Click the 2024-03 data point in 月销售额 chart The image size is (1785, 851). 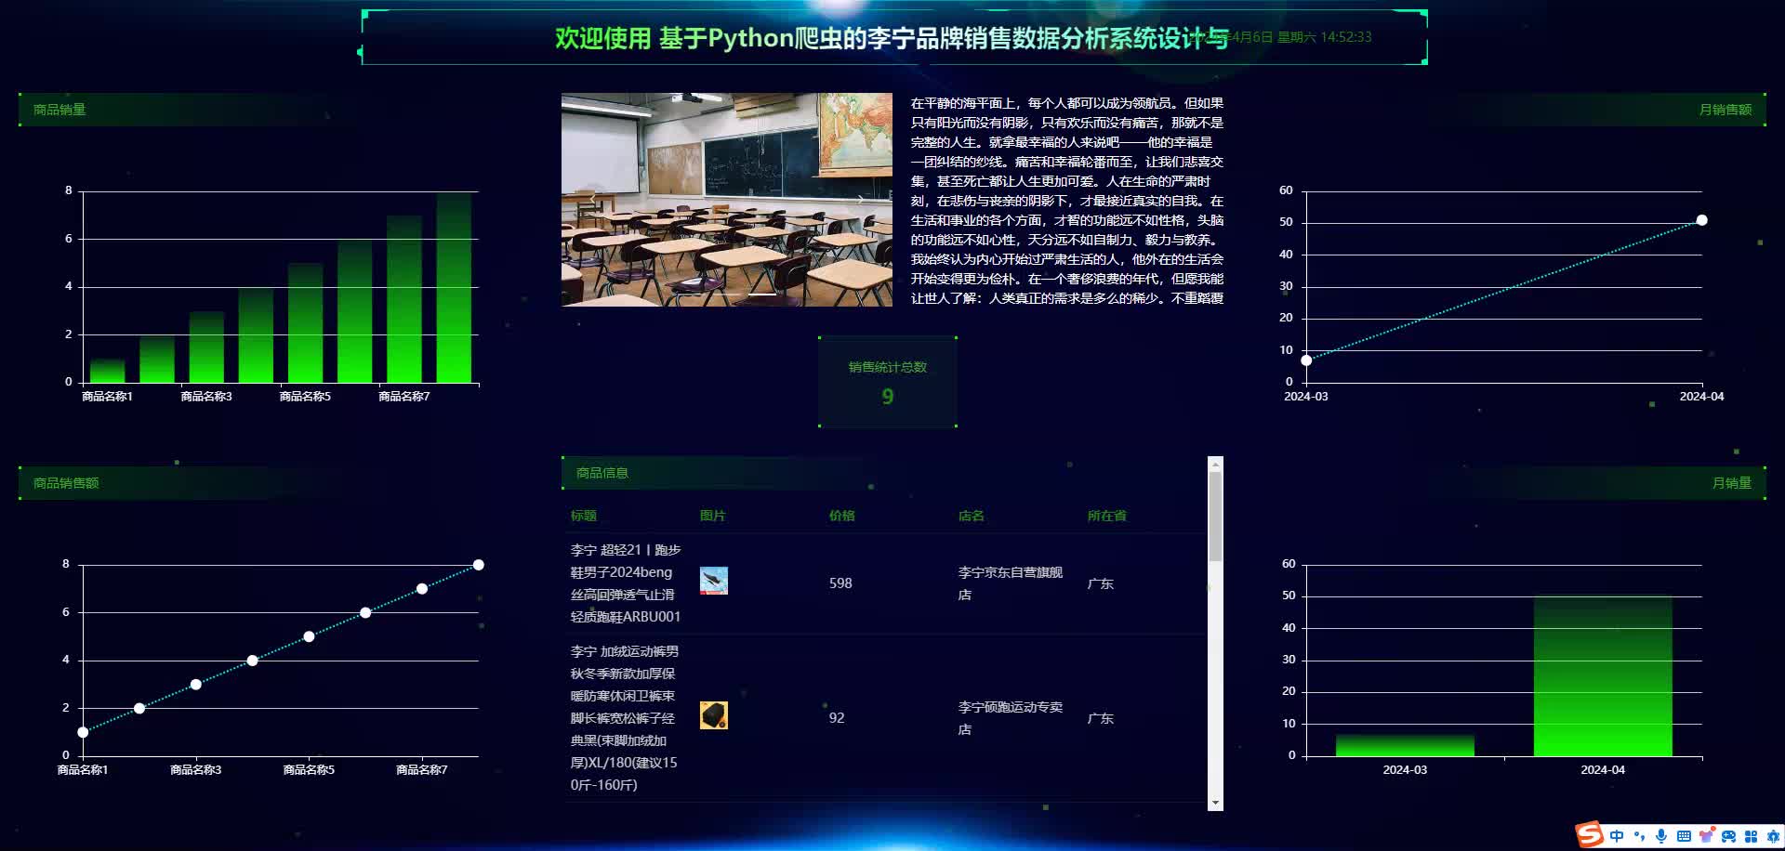click(1306, 360)
